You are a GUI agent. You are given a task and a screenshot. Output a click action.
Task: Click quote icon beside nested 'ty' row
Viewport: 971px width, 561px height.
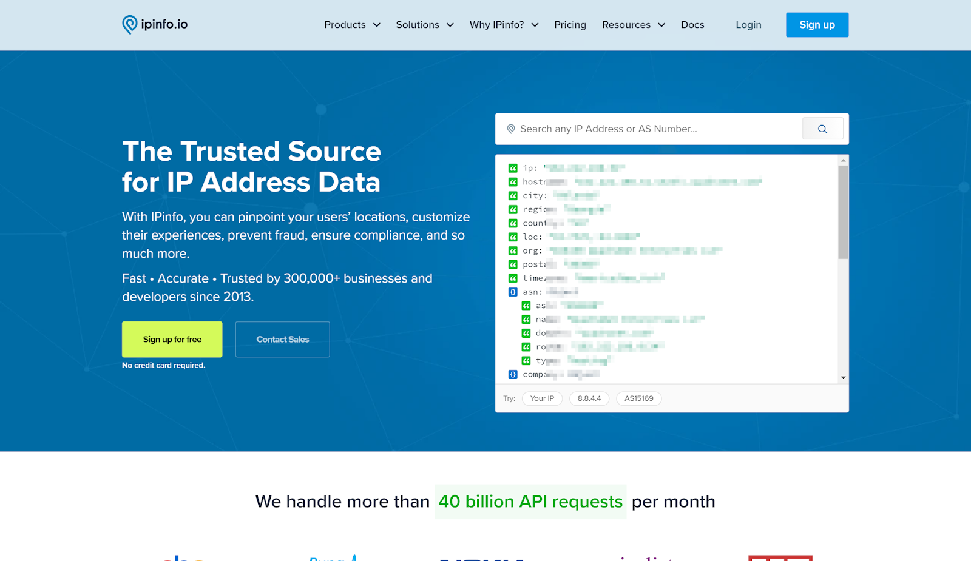pyautogui.click(x=526, y=361)
